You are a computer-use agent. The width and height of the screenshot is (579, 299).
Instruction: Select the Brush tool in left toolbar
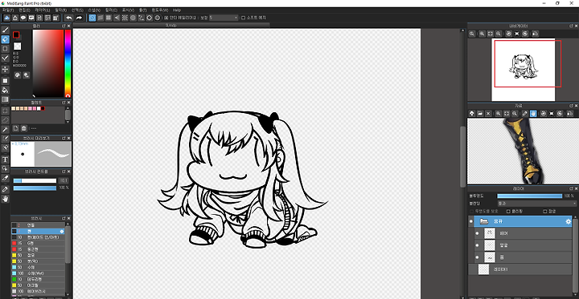[5, 30]
